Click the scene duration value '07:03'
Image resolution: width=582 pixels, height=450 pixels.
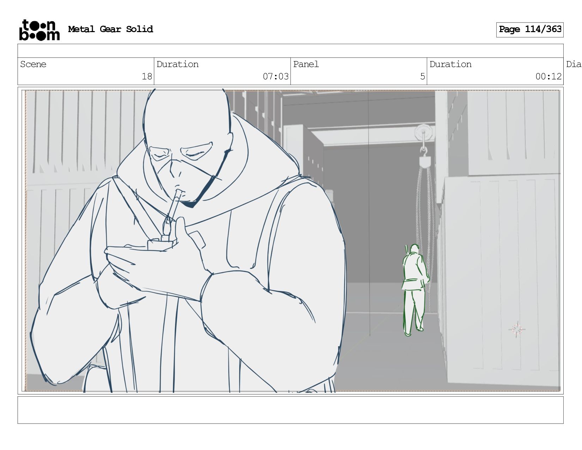click(x=275, y=76)
